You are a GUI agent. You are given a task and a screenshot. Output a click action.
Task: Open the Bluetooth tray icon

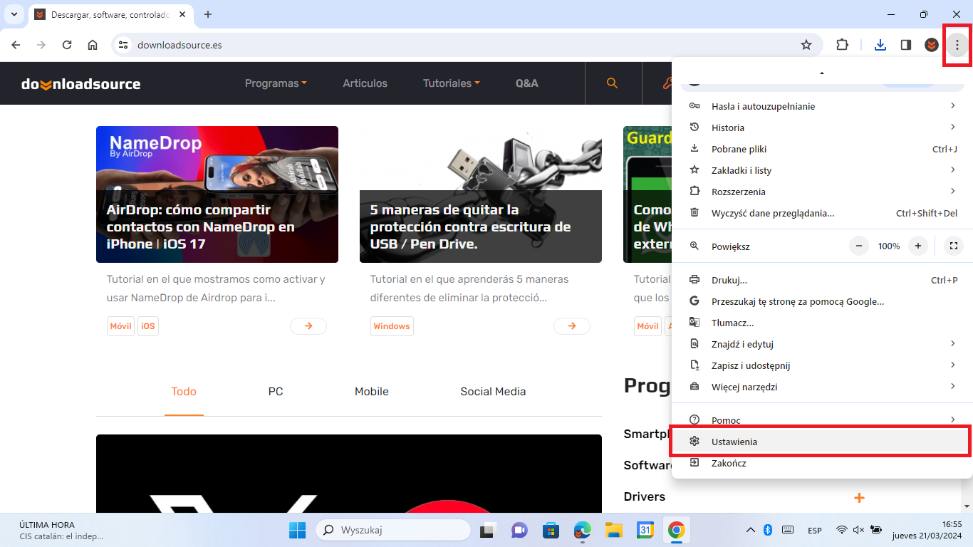click(768, 530)
